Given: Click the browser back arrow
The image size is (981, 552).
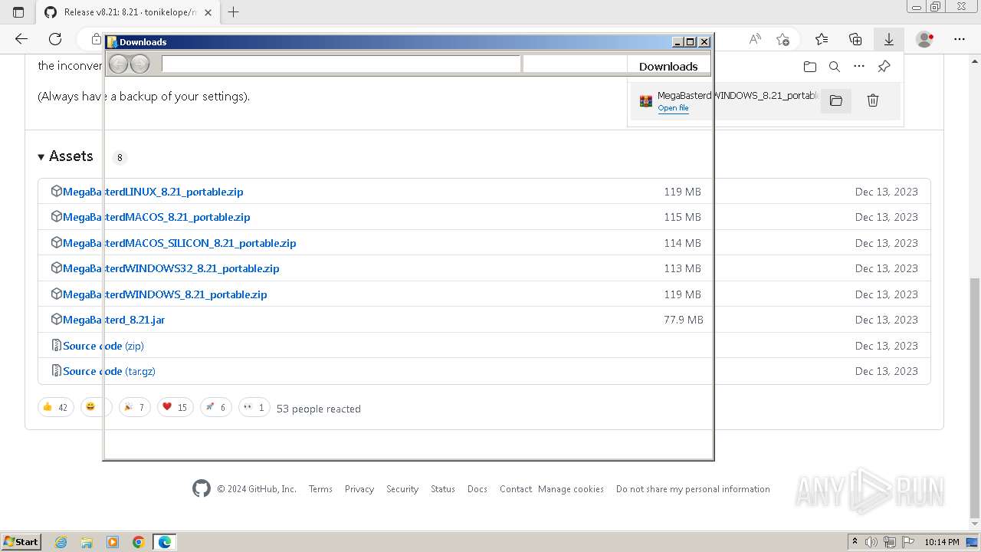Looking at the screenshot, I should click(21, 39).
